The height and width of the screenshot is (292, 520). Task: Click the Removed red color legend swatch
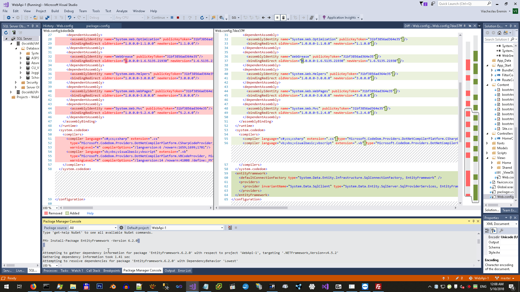[46, 213]
